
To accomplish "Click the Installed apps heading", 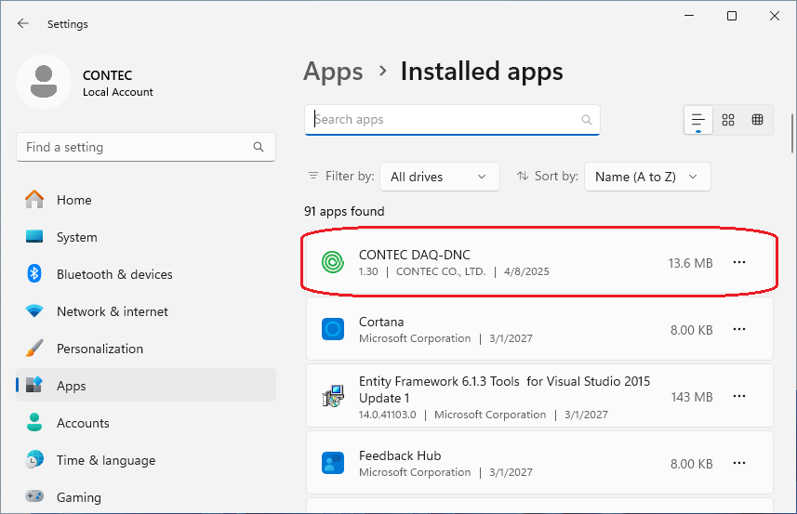I will point(482,72).
